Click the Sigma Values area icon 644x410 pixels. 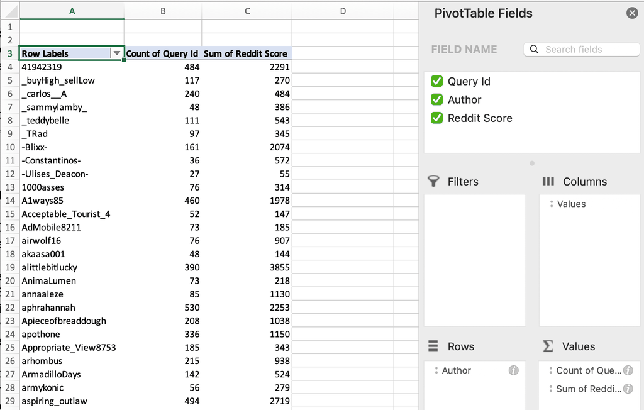tap(548, 346)
